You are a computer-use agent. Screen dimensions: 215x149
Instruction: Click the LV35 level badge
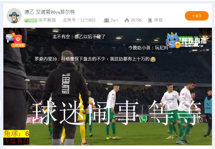[31, 20]
